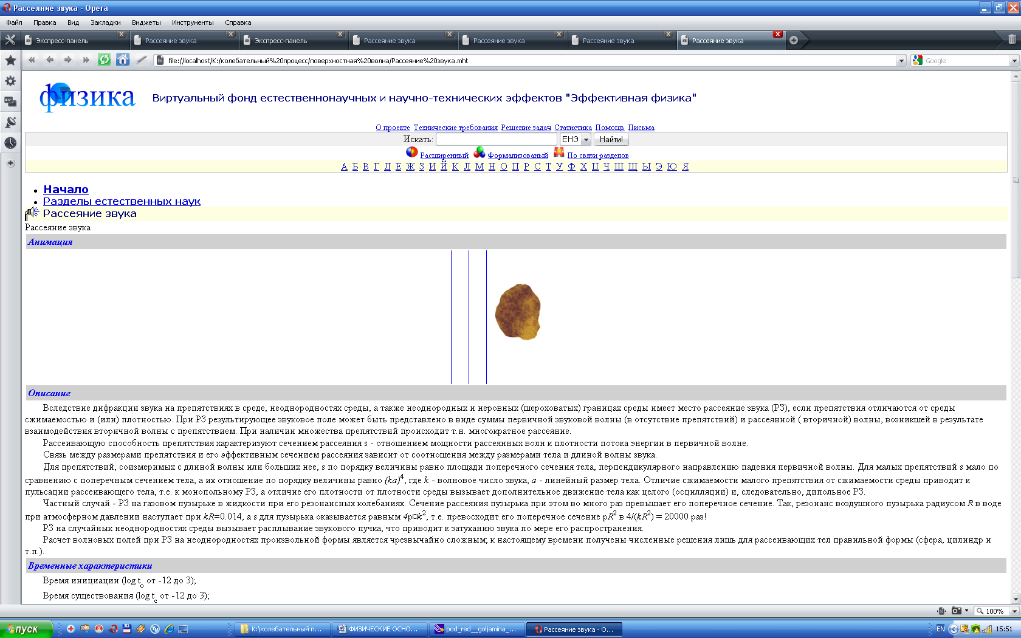Click the alphabet letter Я link

click(x=685, y=166)
